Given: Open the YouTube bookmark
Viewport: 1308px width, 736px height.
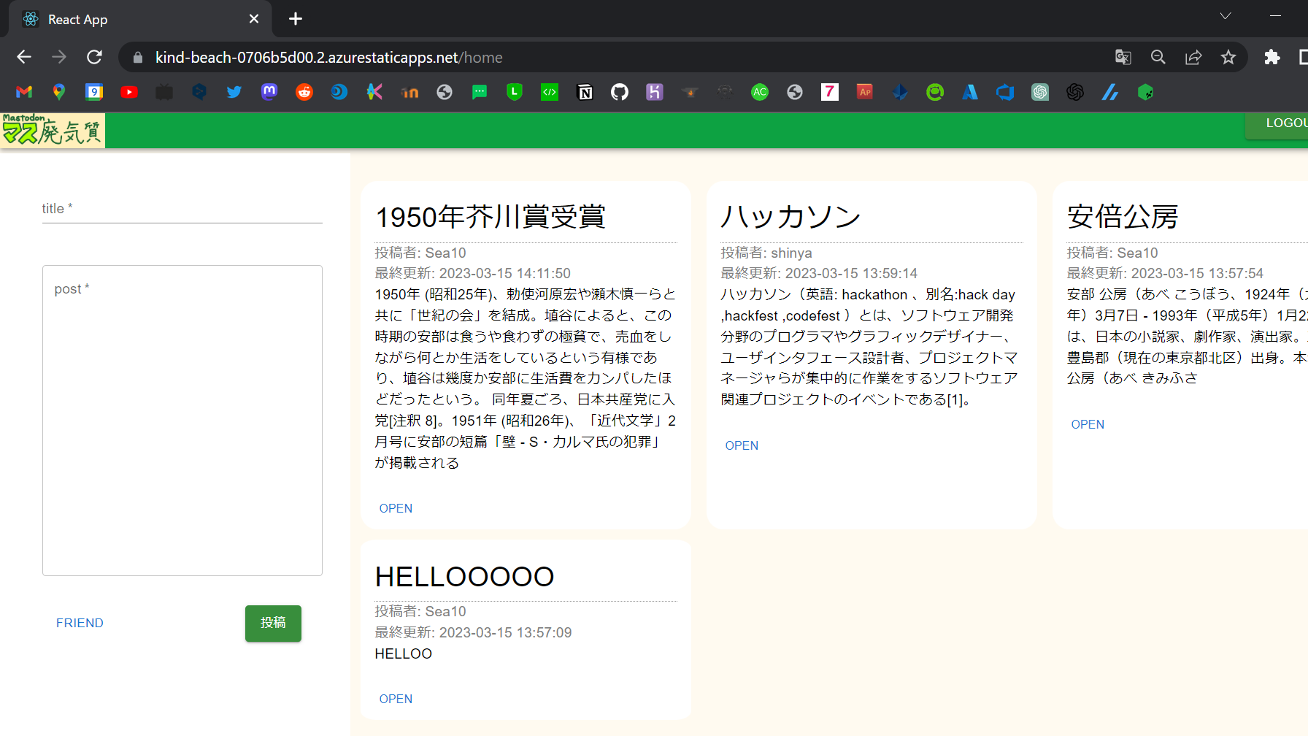Looking at the screenshot, I should [x=129, y=92].
